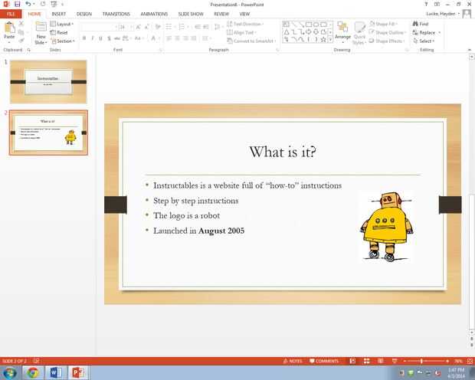
Task: Click the Align Text button
Action: 241,32
